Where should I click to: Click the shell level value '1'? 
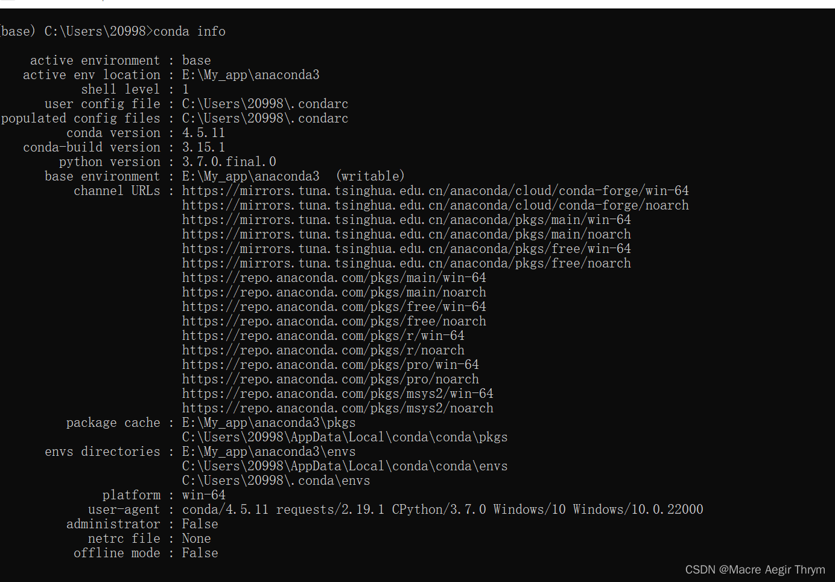point(186,89)
